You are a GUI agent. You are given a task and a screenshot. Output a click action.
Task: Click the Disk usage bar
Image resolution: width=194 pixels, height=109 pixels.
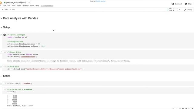point(176,10)
